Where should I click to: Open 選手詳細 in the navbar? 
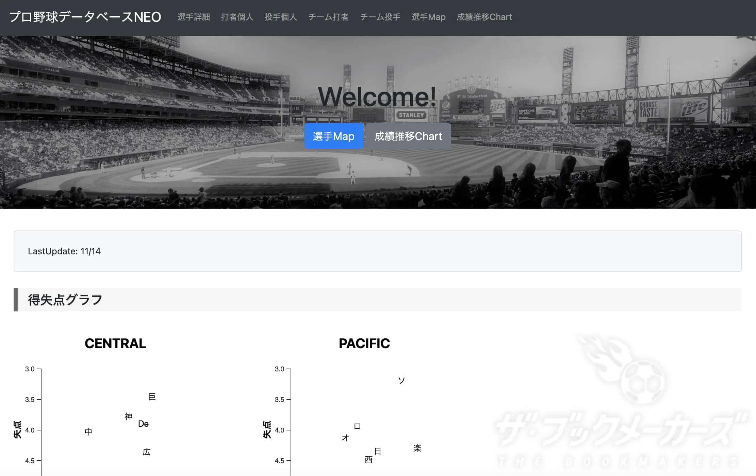point(194,17)
